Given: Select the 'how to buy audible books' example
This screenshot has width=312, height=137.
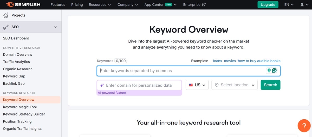Looking at the screenshot, I should (x=259, y=61).
